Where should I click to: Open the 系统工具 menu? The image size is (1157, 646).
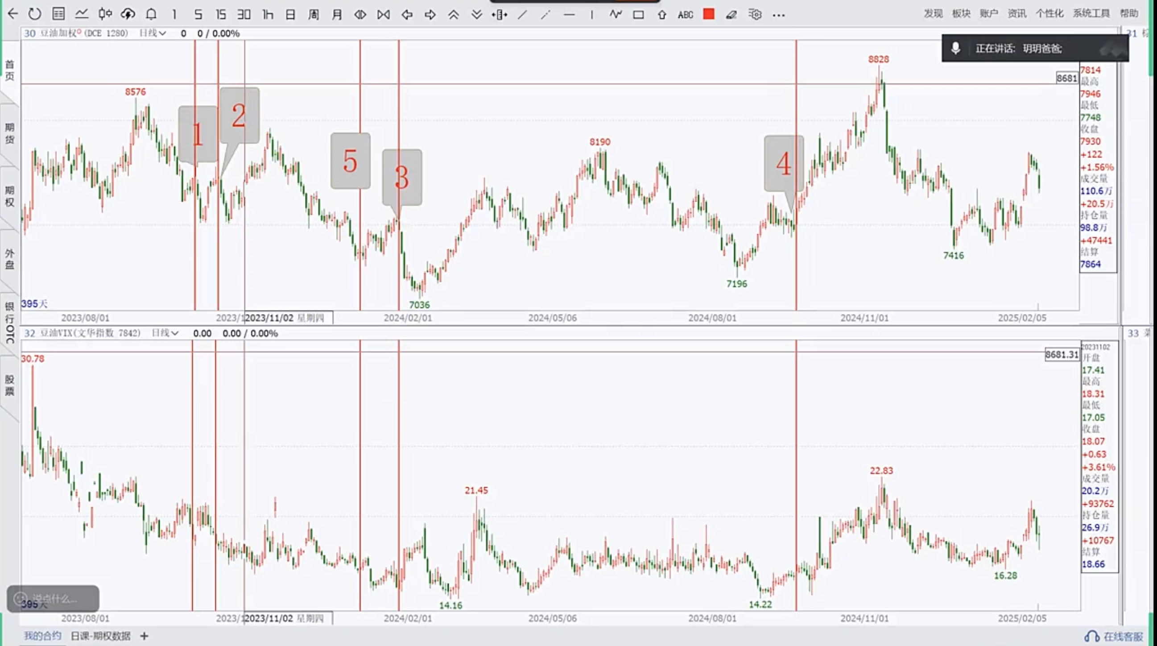click(x=1091, y=13)
